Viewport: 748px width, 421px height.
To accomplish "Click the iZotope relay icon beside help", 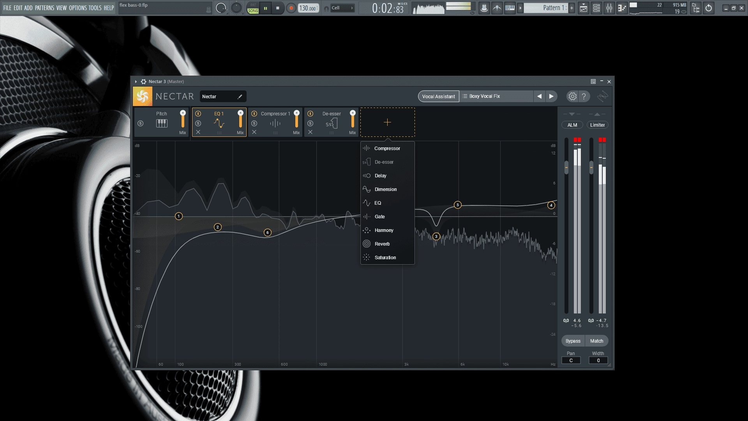I will pyautogui.click(x=603, y=96).
